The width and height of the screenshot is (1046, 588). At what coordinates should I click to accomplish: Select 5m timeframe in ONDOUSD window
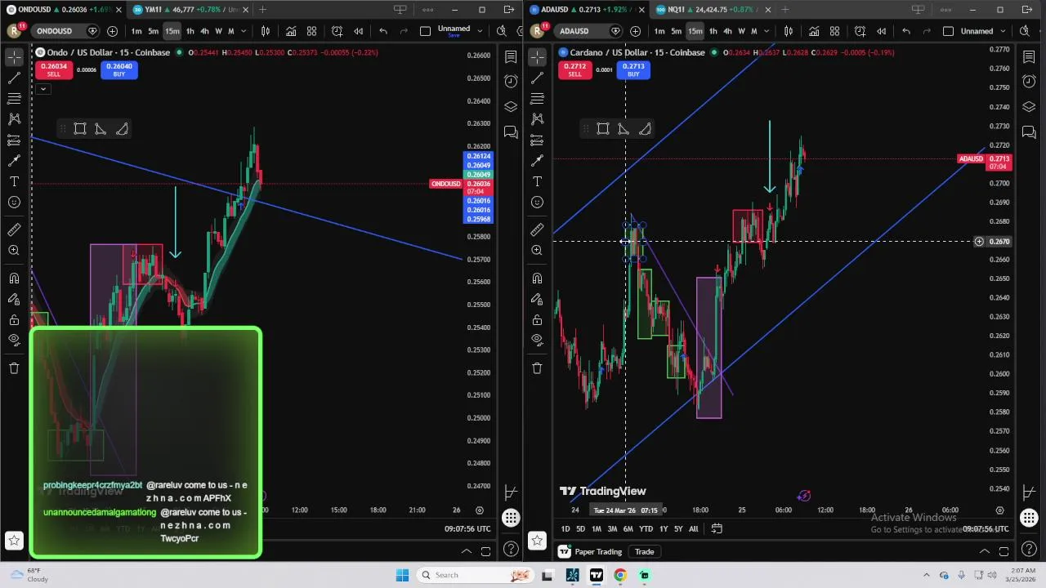point(153,31)
